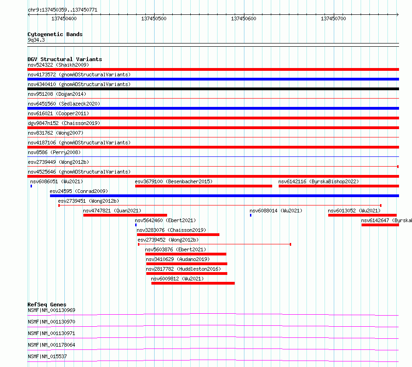Image resolution: width=412 pixels, height=367 pixels.
Task: Click the red nsv3410629 variant bar
Action: (187, 264)
